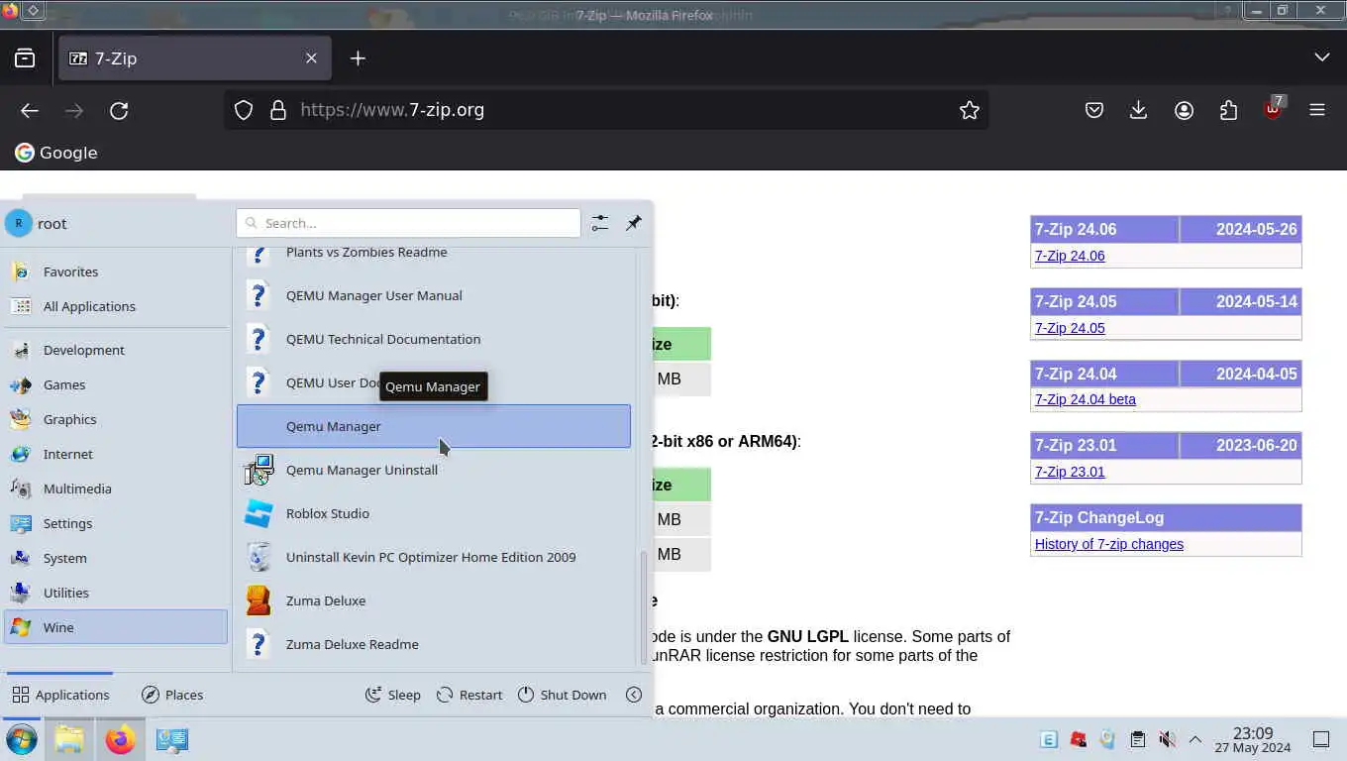This screenshot has height=761, width=1347.
Task: Open Utilities category
Action: pyautogui.click(x=116, y=593)
